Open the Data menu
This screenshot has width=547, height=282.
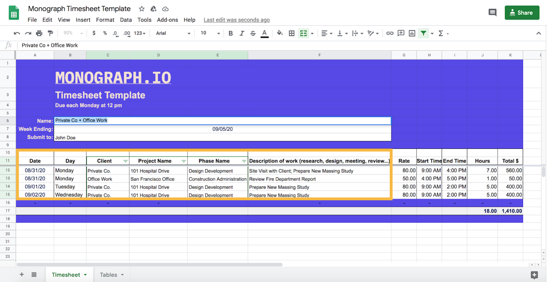click(x=126, y=20)
